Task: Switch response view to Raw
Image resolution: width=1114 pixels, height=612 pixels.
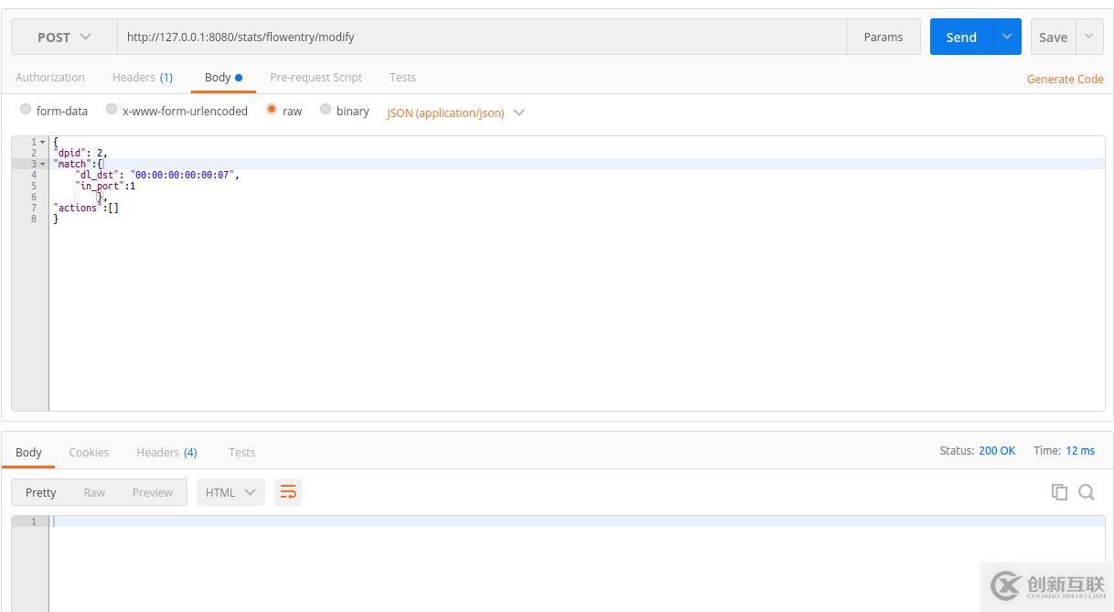Action: point(94,492)
